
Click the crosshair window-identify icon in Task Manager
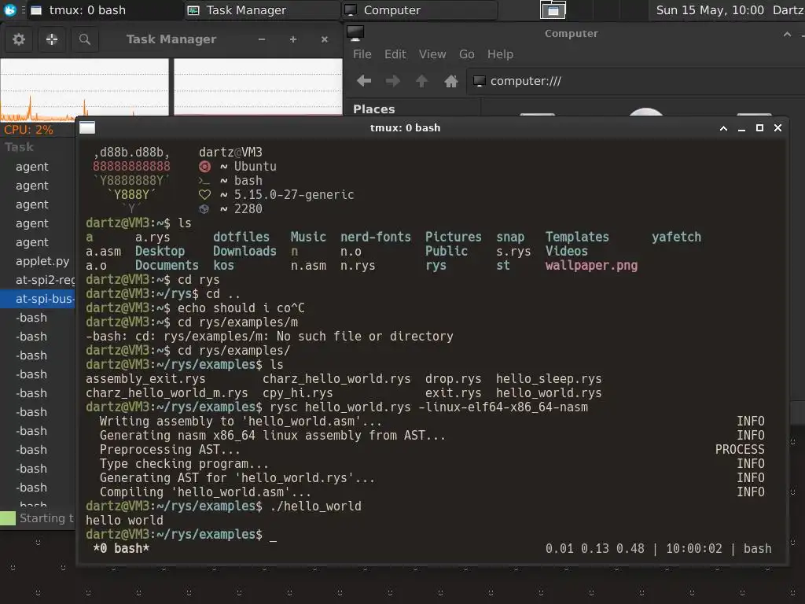[x=52, y=39]
